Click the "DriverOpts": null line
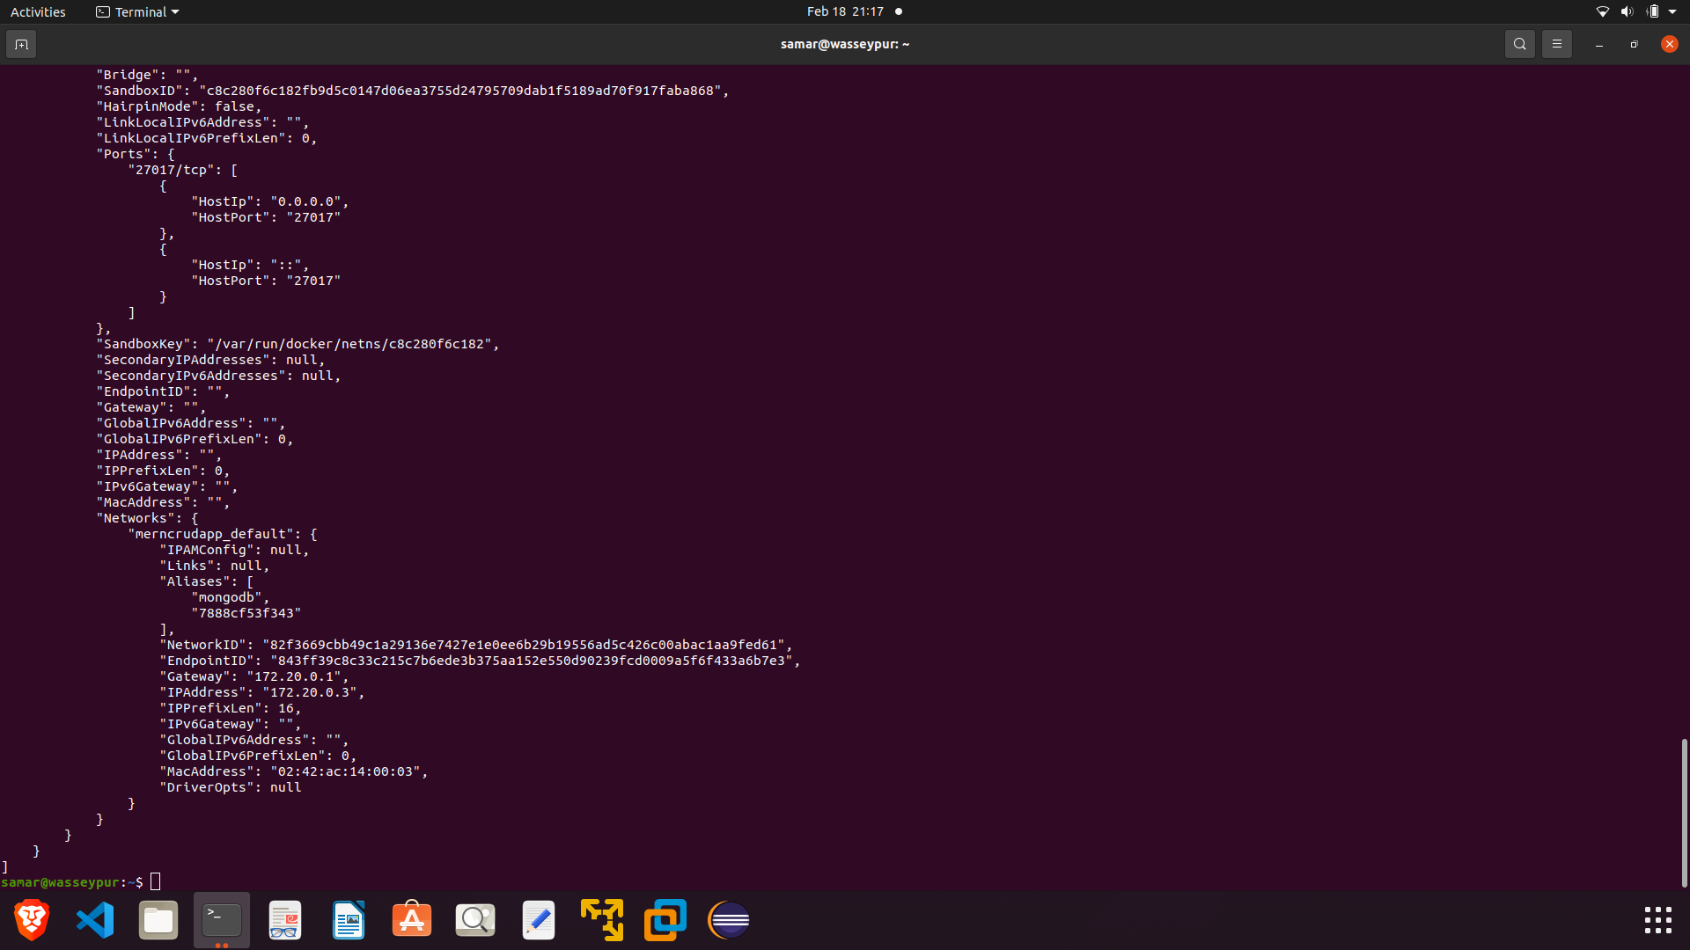1690x950 pixels. (x=231, y=787)
